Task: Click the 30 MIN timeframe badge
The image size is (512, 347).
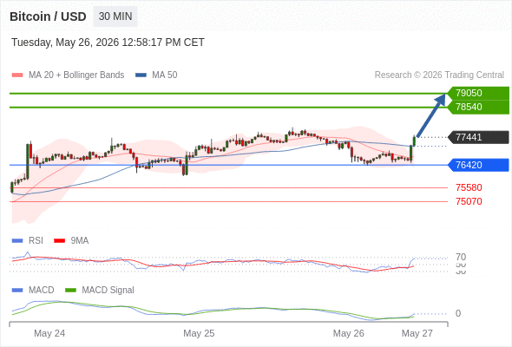Action: pyautogui.click(x=115, y=16)
